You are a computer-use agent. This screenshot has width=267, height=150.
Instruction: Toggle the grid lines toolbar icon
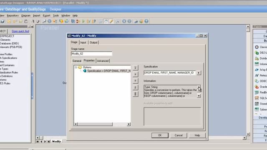101,21
